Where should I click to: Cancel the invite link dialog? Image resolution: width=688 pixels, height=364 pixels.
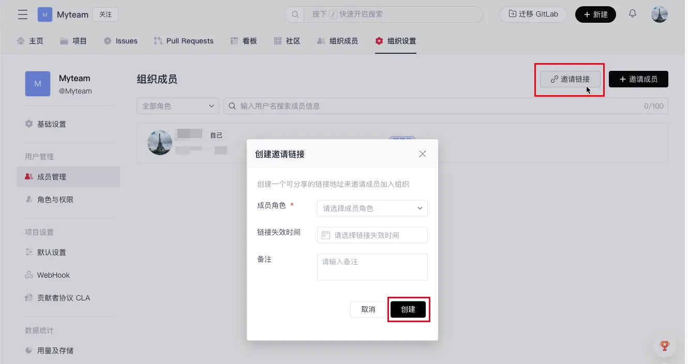point(368,309)
